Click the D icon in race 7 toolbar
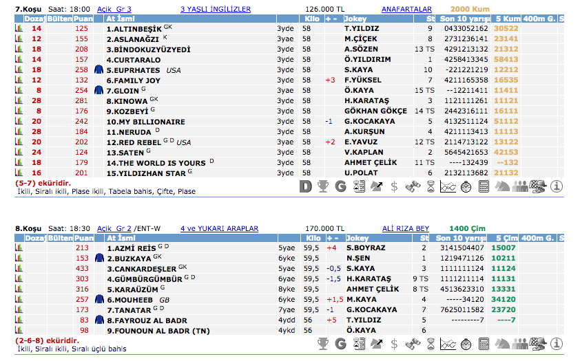Viewport: 580px width, 361px height. pyautogui.click(x=306, y=186)
